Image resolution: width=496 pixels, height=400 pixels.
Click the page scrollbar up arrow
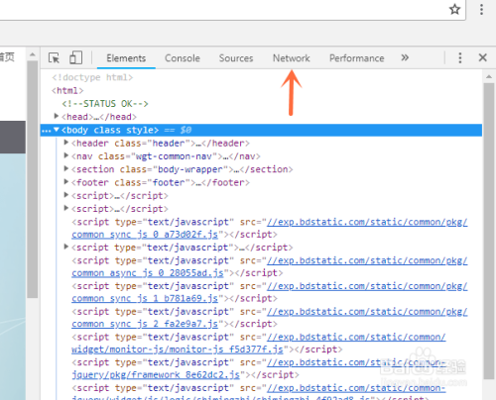pyautogui.click(x=33, y=54)
